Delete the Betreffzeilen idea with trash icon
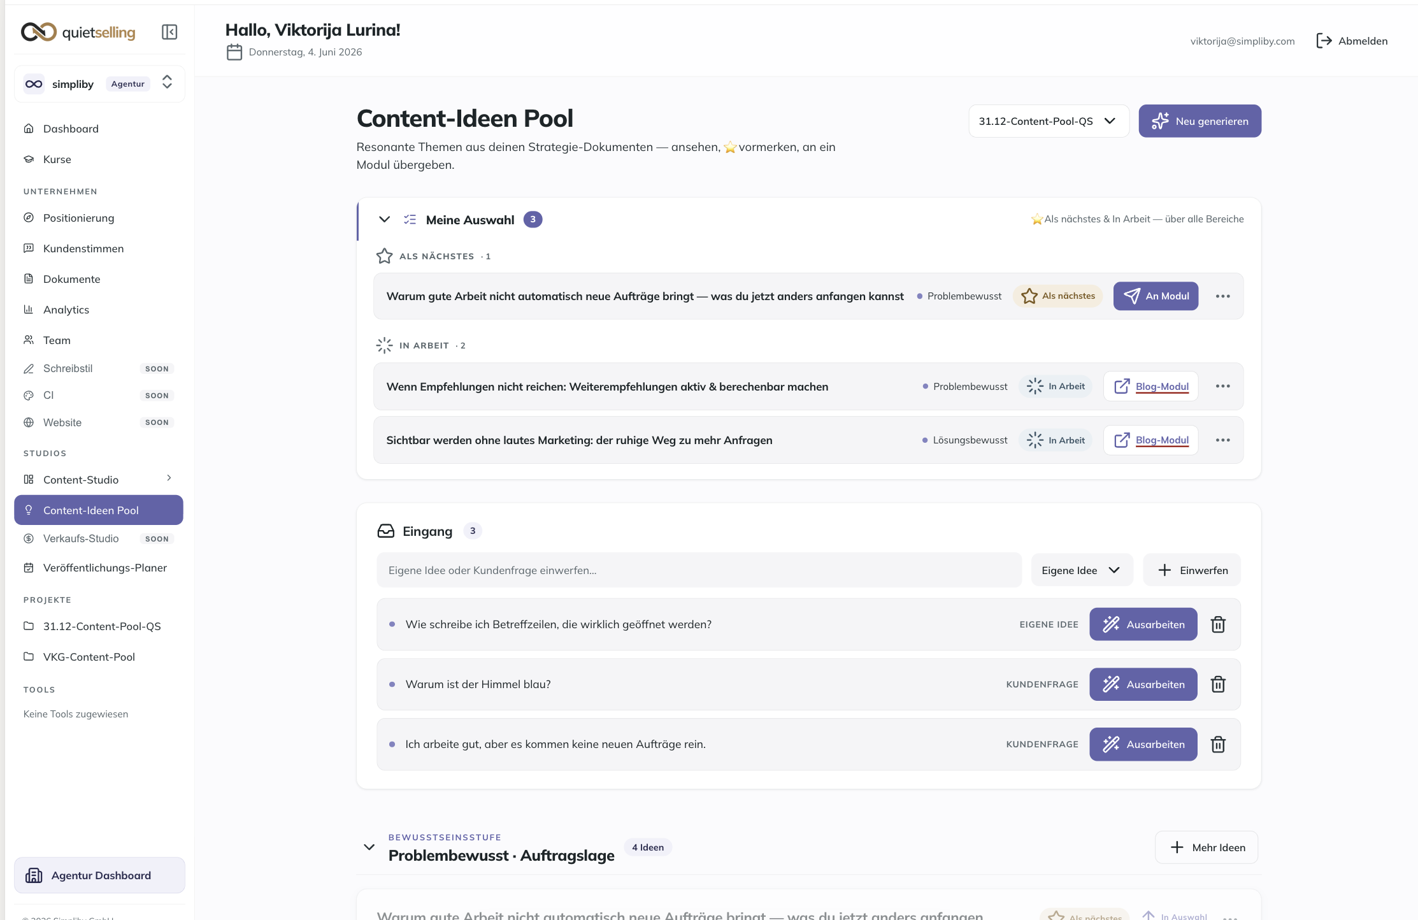The height and width of the screenshot is (920, 1418). [1218, 624]
